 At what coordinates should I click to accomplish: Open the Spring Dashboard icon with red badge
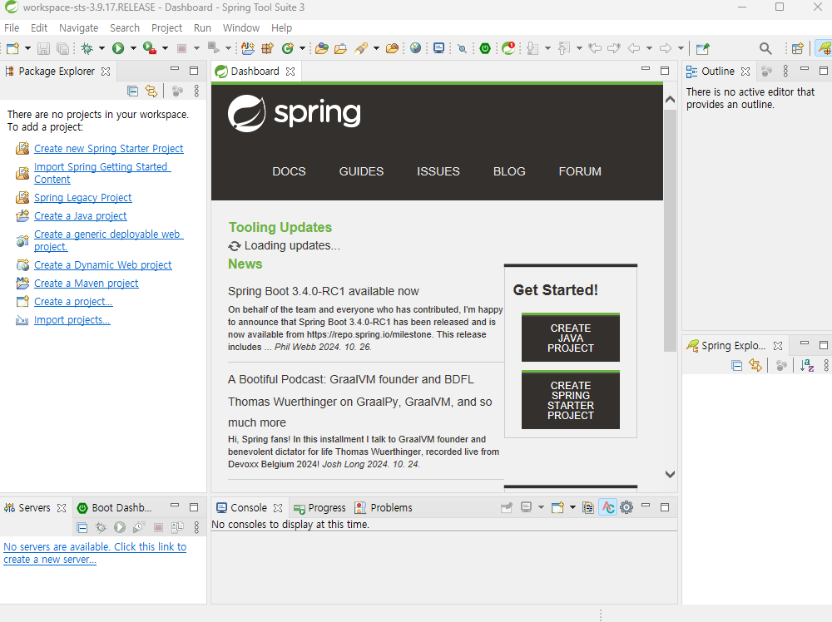click(508, 48)
